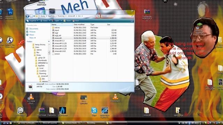Open the Photoshop desktop shortcut
Screen dimensions: 223x125
coord(10,14)
